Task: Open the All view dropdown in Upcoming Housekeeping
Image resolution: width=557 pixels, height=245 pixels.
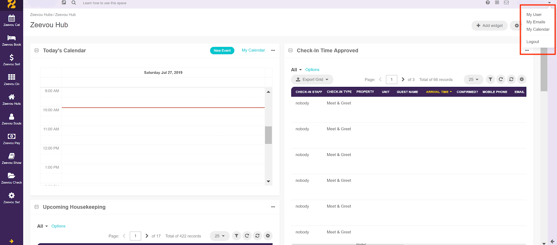Action: [x=42, y=226]
